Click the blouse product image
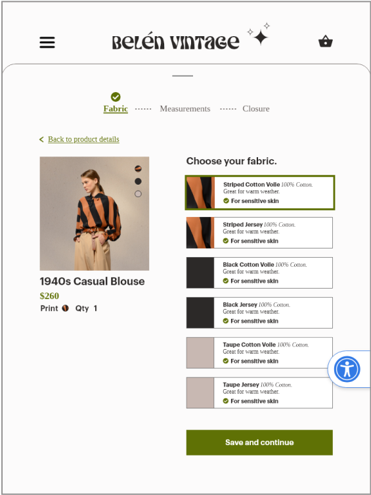Screen dimensions: 371x495 click(x=95, y=214)
